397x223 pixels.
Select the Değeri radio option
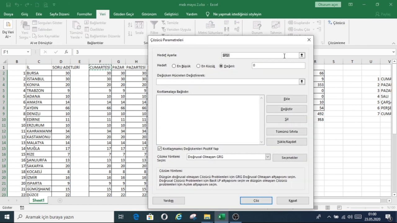coord(221,66)
